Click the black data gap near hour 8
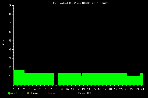Image resolution: width=148 pixels, height=98 pixels. [56, 79]
